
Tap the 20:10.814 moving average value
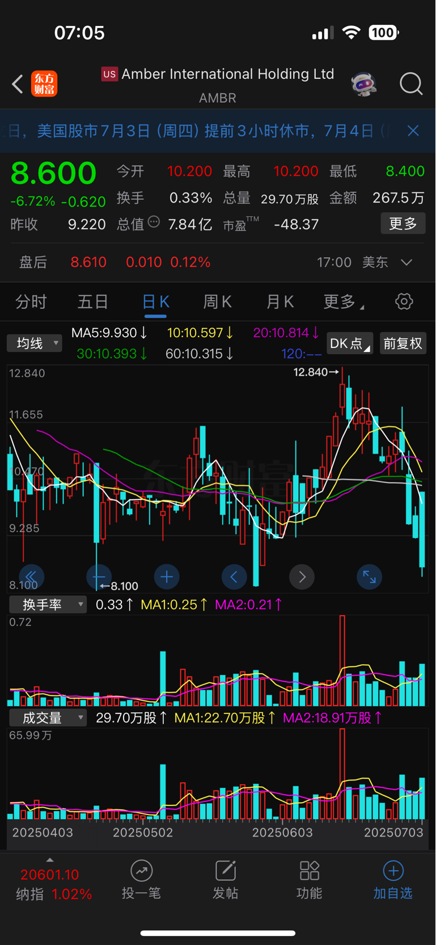point(286,333)
